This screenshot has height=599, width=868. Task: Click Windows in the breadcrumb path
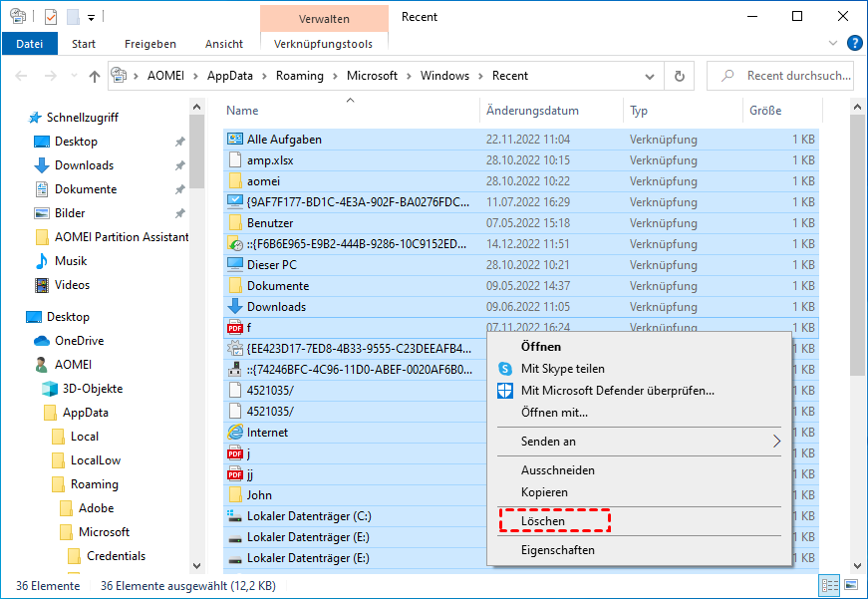(444, 76)
